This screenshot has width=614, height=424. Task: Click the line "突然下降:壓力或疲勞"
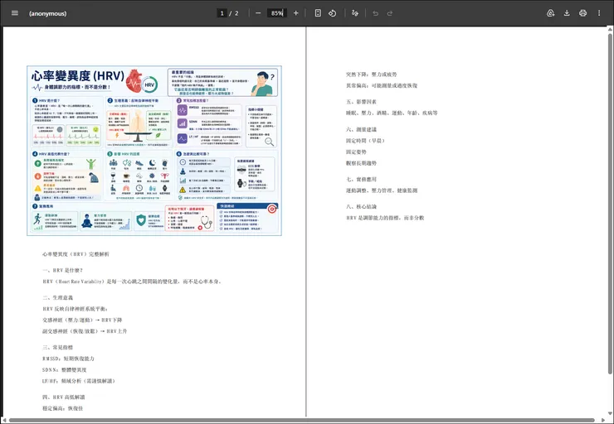[371, 75]
